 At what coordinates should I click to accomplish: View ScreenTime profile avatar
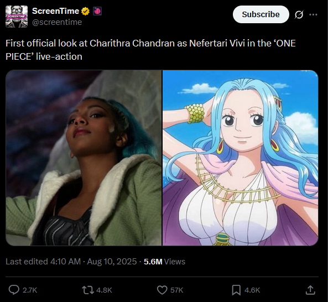click(x=17, y=17)
